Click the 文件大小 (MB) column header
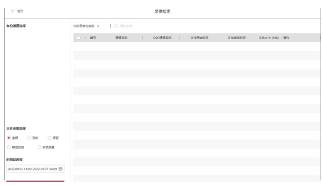323x185 pixels. click(x=269, y=38)
